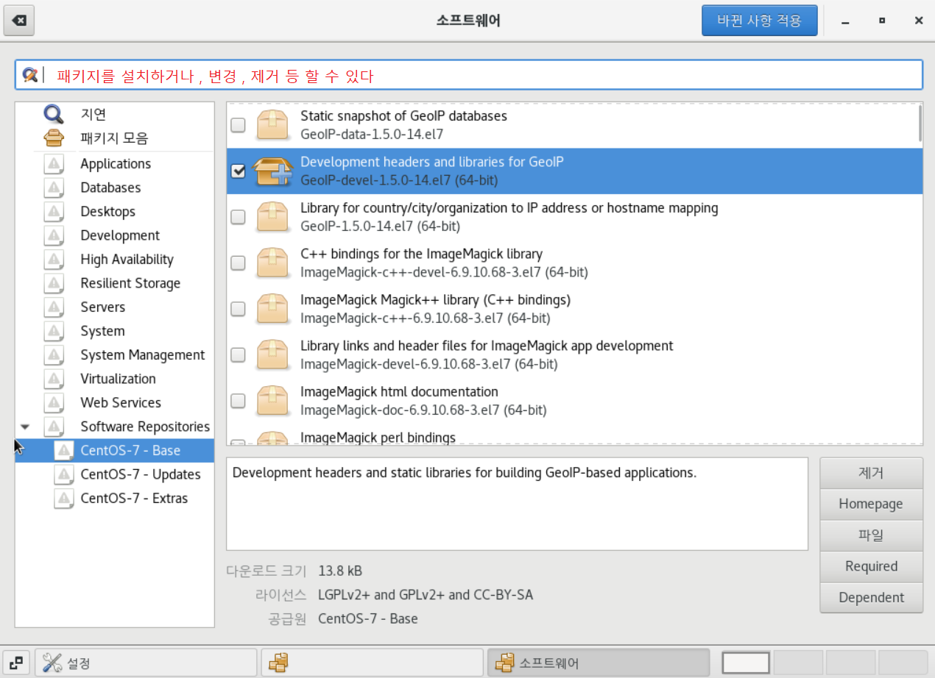
Task: Click the warning icon next to Applications
Action: pos(54,163)
